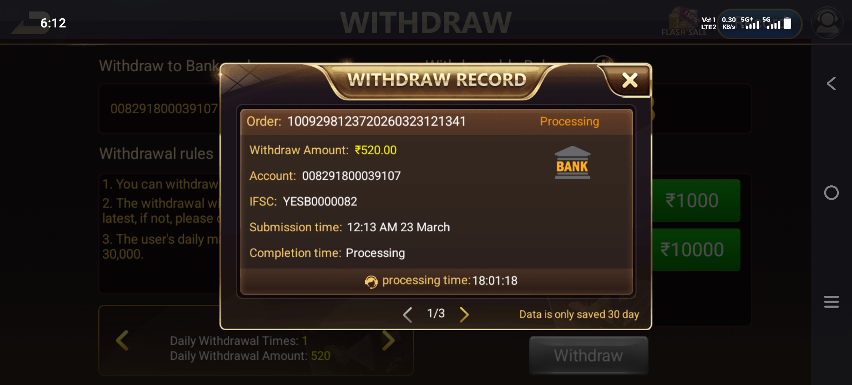Screen dimensions: 852x385
Task: Tap the processing time support icon
Action: point(371,282)
